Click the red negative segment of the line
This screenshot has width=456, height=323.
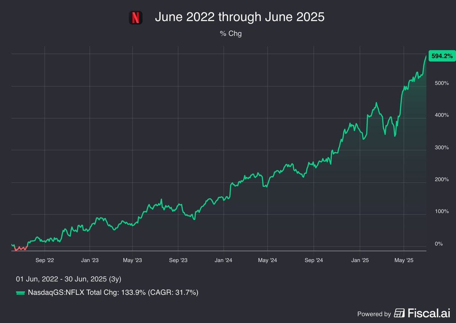[x=21, y=248]
